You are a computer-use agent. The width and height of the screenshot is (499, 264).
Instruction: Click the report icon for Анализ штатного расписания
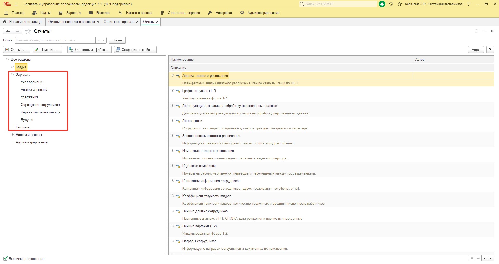178,76
